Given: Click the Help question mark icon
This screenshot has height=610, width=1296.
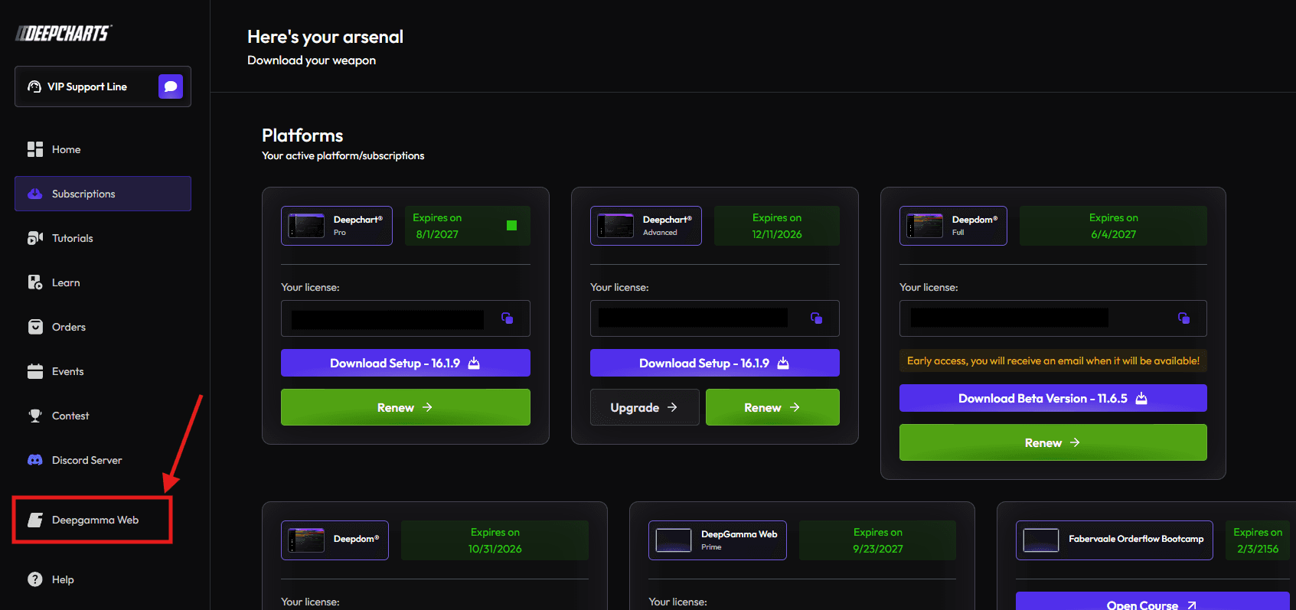Looking at the screenshot, I should pos(35,579).
